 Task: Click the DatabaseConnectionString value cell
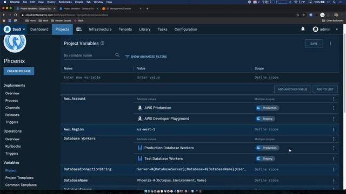(192, 169)
